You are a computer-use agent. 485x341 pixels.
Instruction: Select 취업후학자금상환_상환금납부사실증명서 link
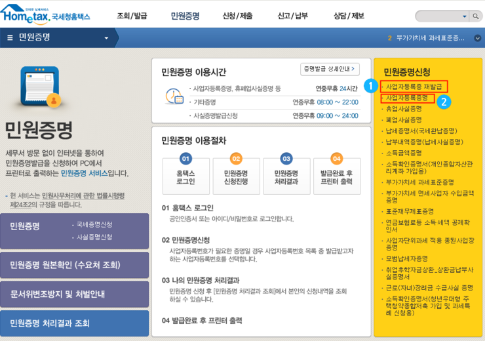point(430,273)
